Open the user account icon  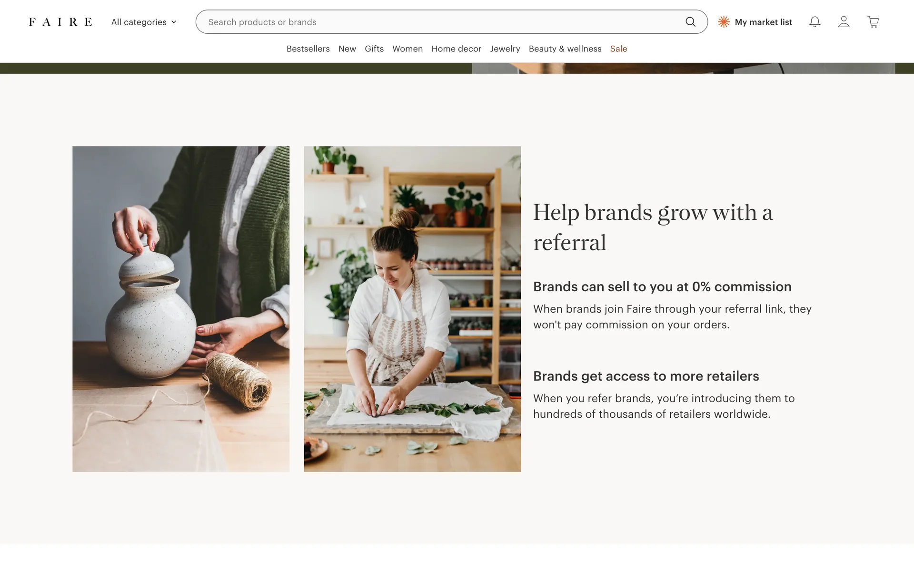click(844, 22)
